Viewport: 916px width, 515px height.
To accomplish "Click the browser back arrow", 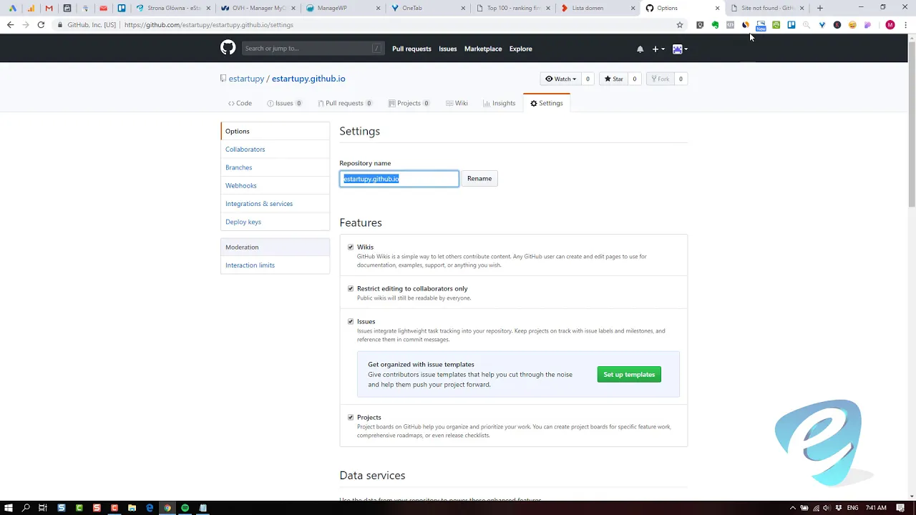I will [x=10, y=24].
